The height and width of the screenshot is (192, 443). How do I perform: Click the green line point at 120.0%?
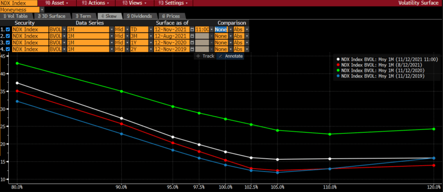click(x=434, y=129)
